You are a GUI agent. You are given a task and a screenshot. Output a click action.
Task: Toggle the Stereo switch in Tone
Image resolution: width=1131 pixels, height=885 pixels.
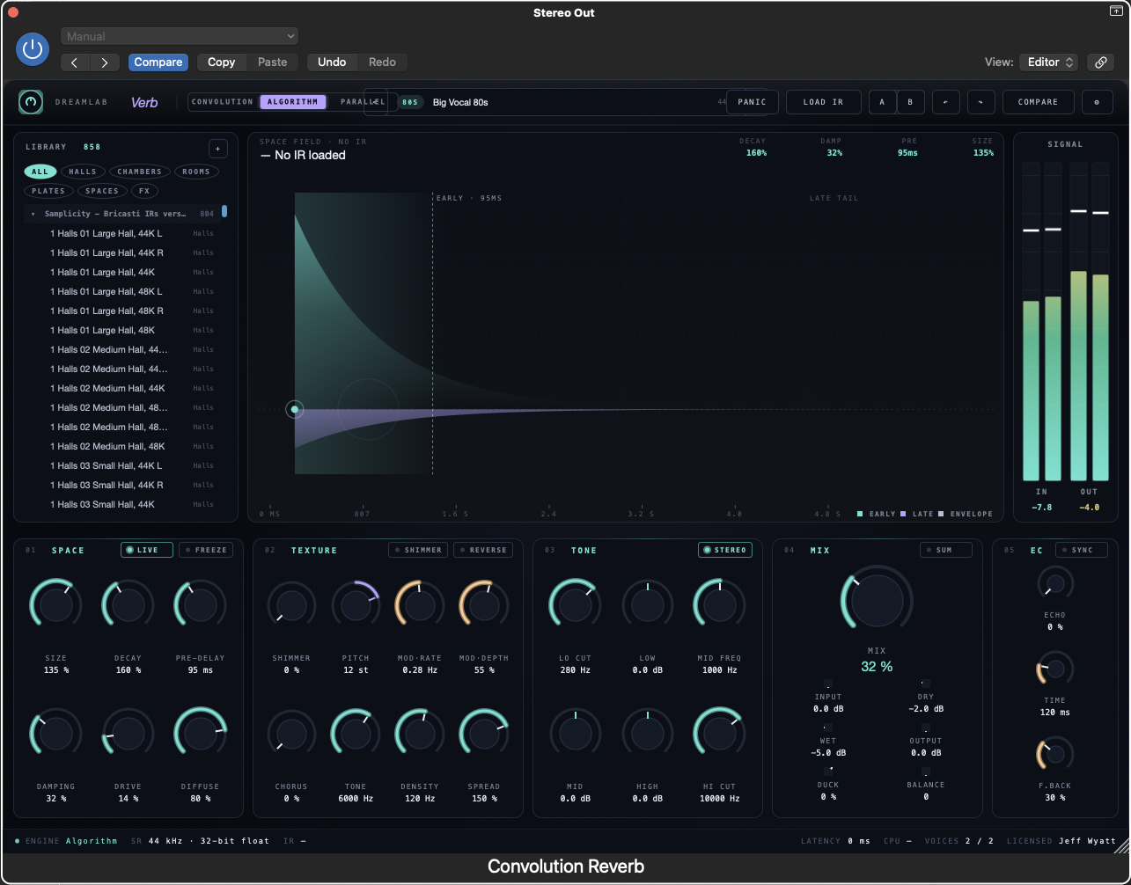pos(725,550)
